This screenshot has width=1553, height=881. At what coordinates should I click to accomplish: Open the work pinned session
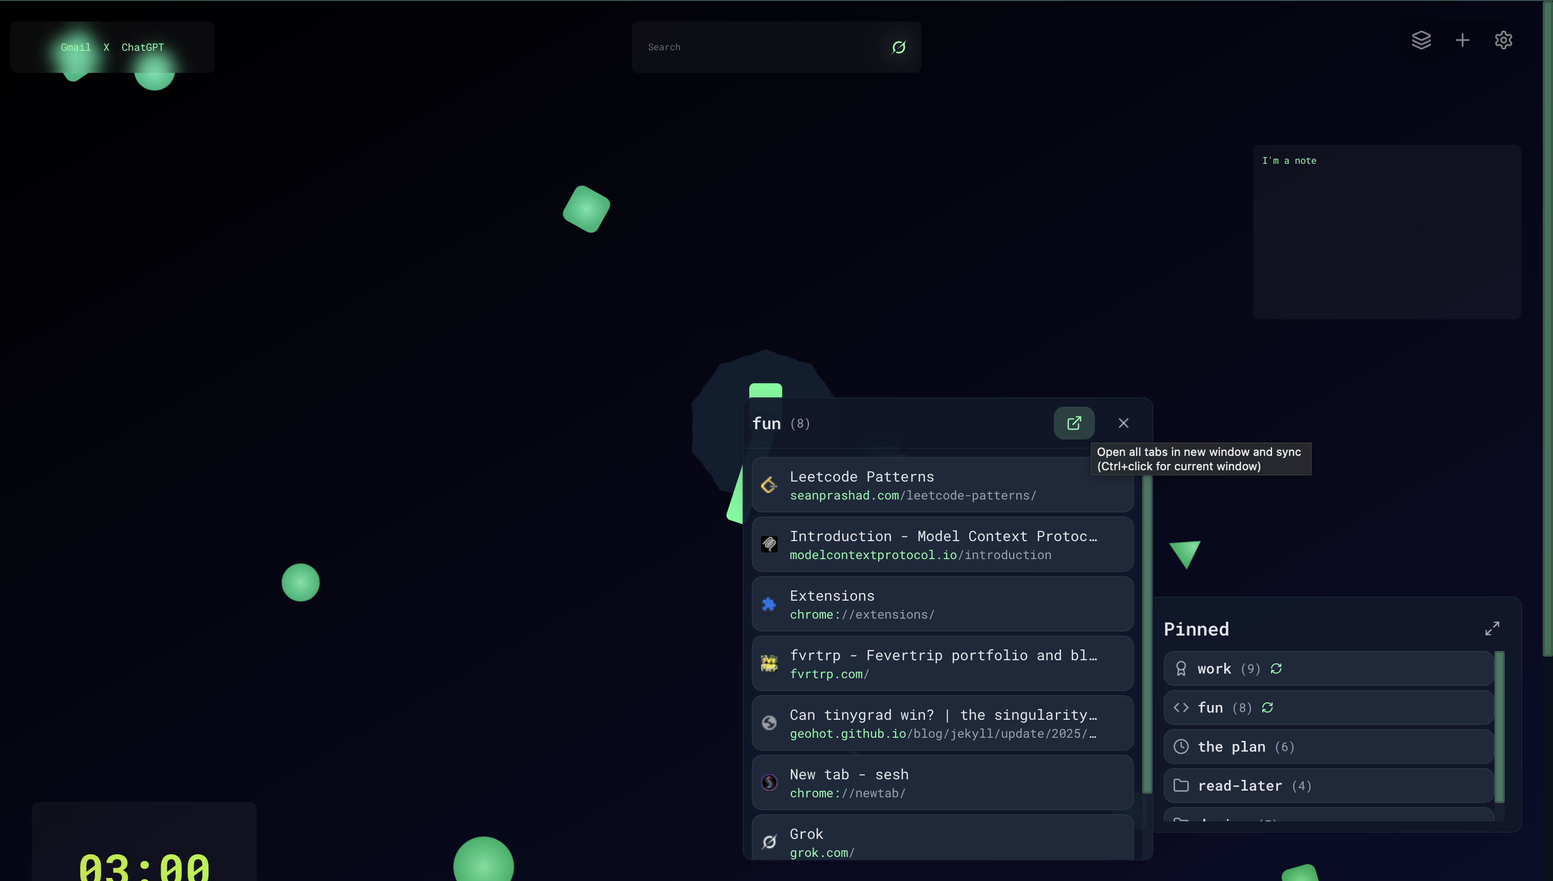click(x=1214, y=668)
